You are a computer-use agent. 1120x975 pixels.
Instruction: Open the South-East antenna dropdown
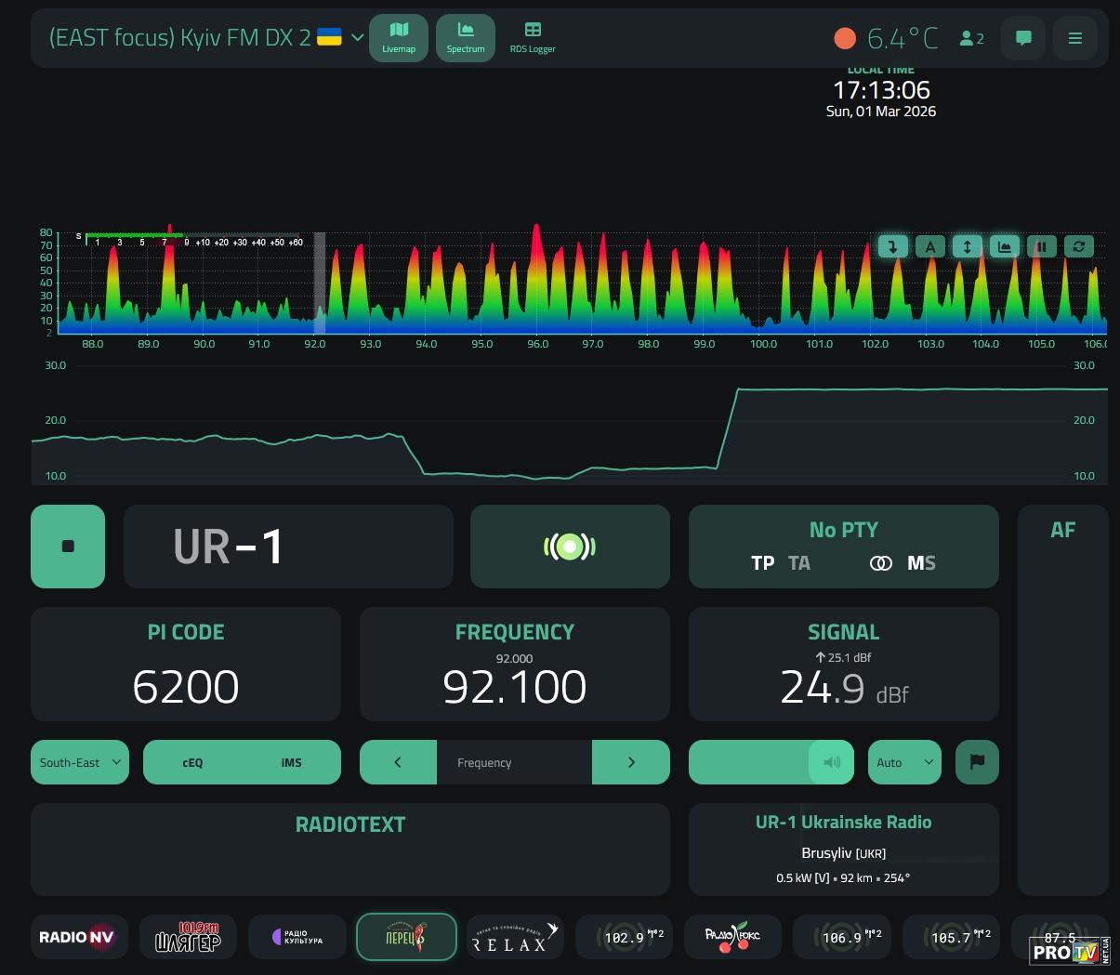tap(80, 762)
